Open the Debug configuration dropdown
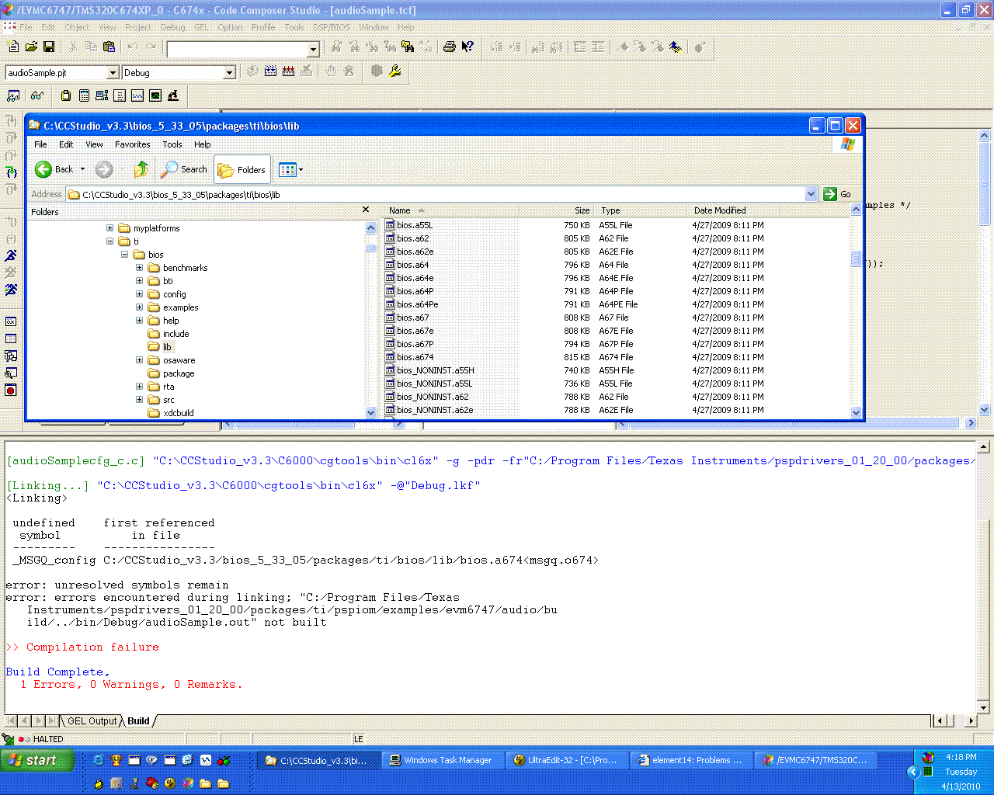 pyautogui.click(x=229, y=73)
